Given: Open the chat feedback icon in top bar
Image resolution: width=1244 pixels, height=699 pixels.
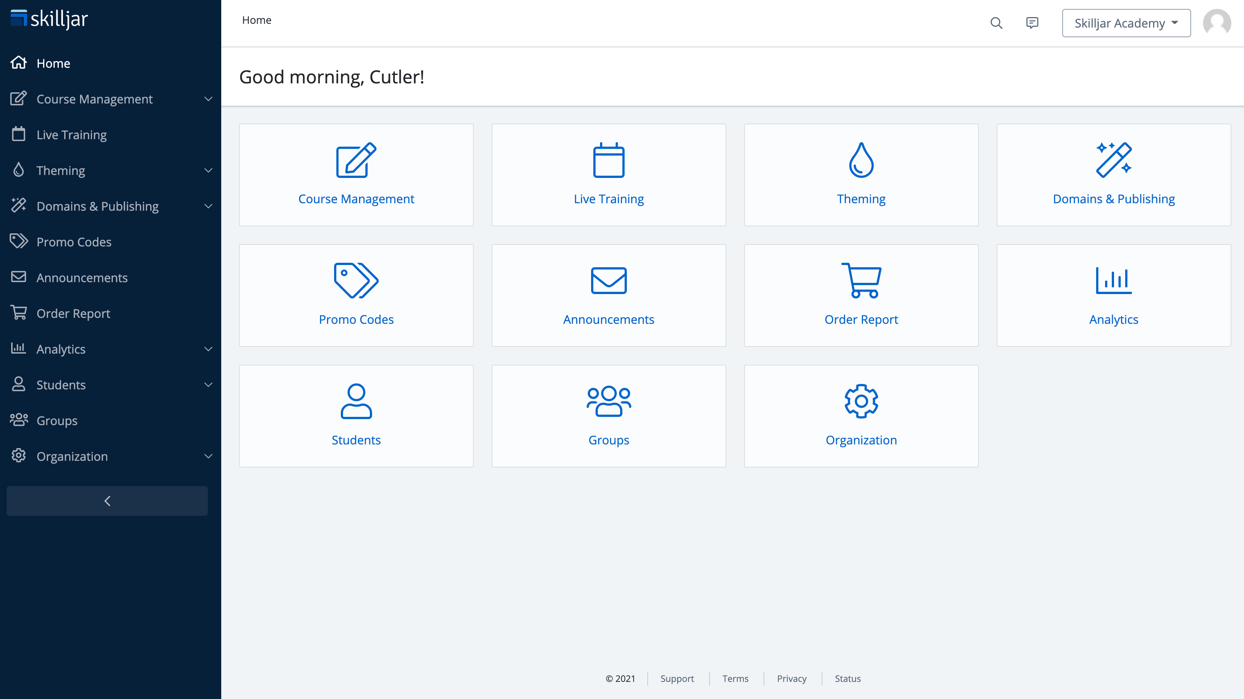Looking at the screenshot, I should click(x=1032, y=23).
